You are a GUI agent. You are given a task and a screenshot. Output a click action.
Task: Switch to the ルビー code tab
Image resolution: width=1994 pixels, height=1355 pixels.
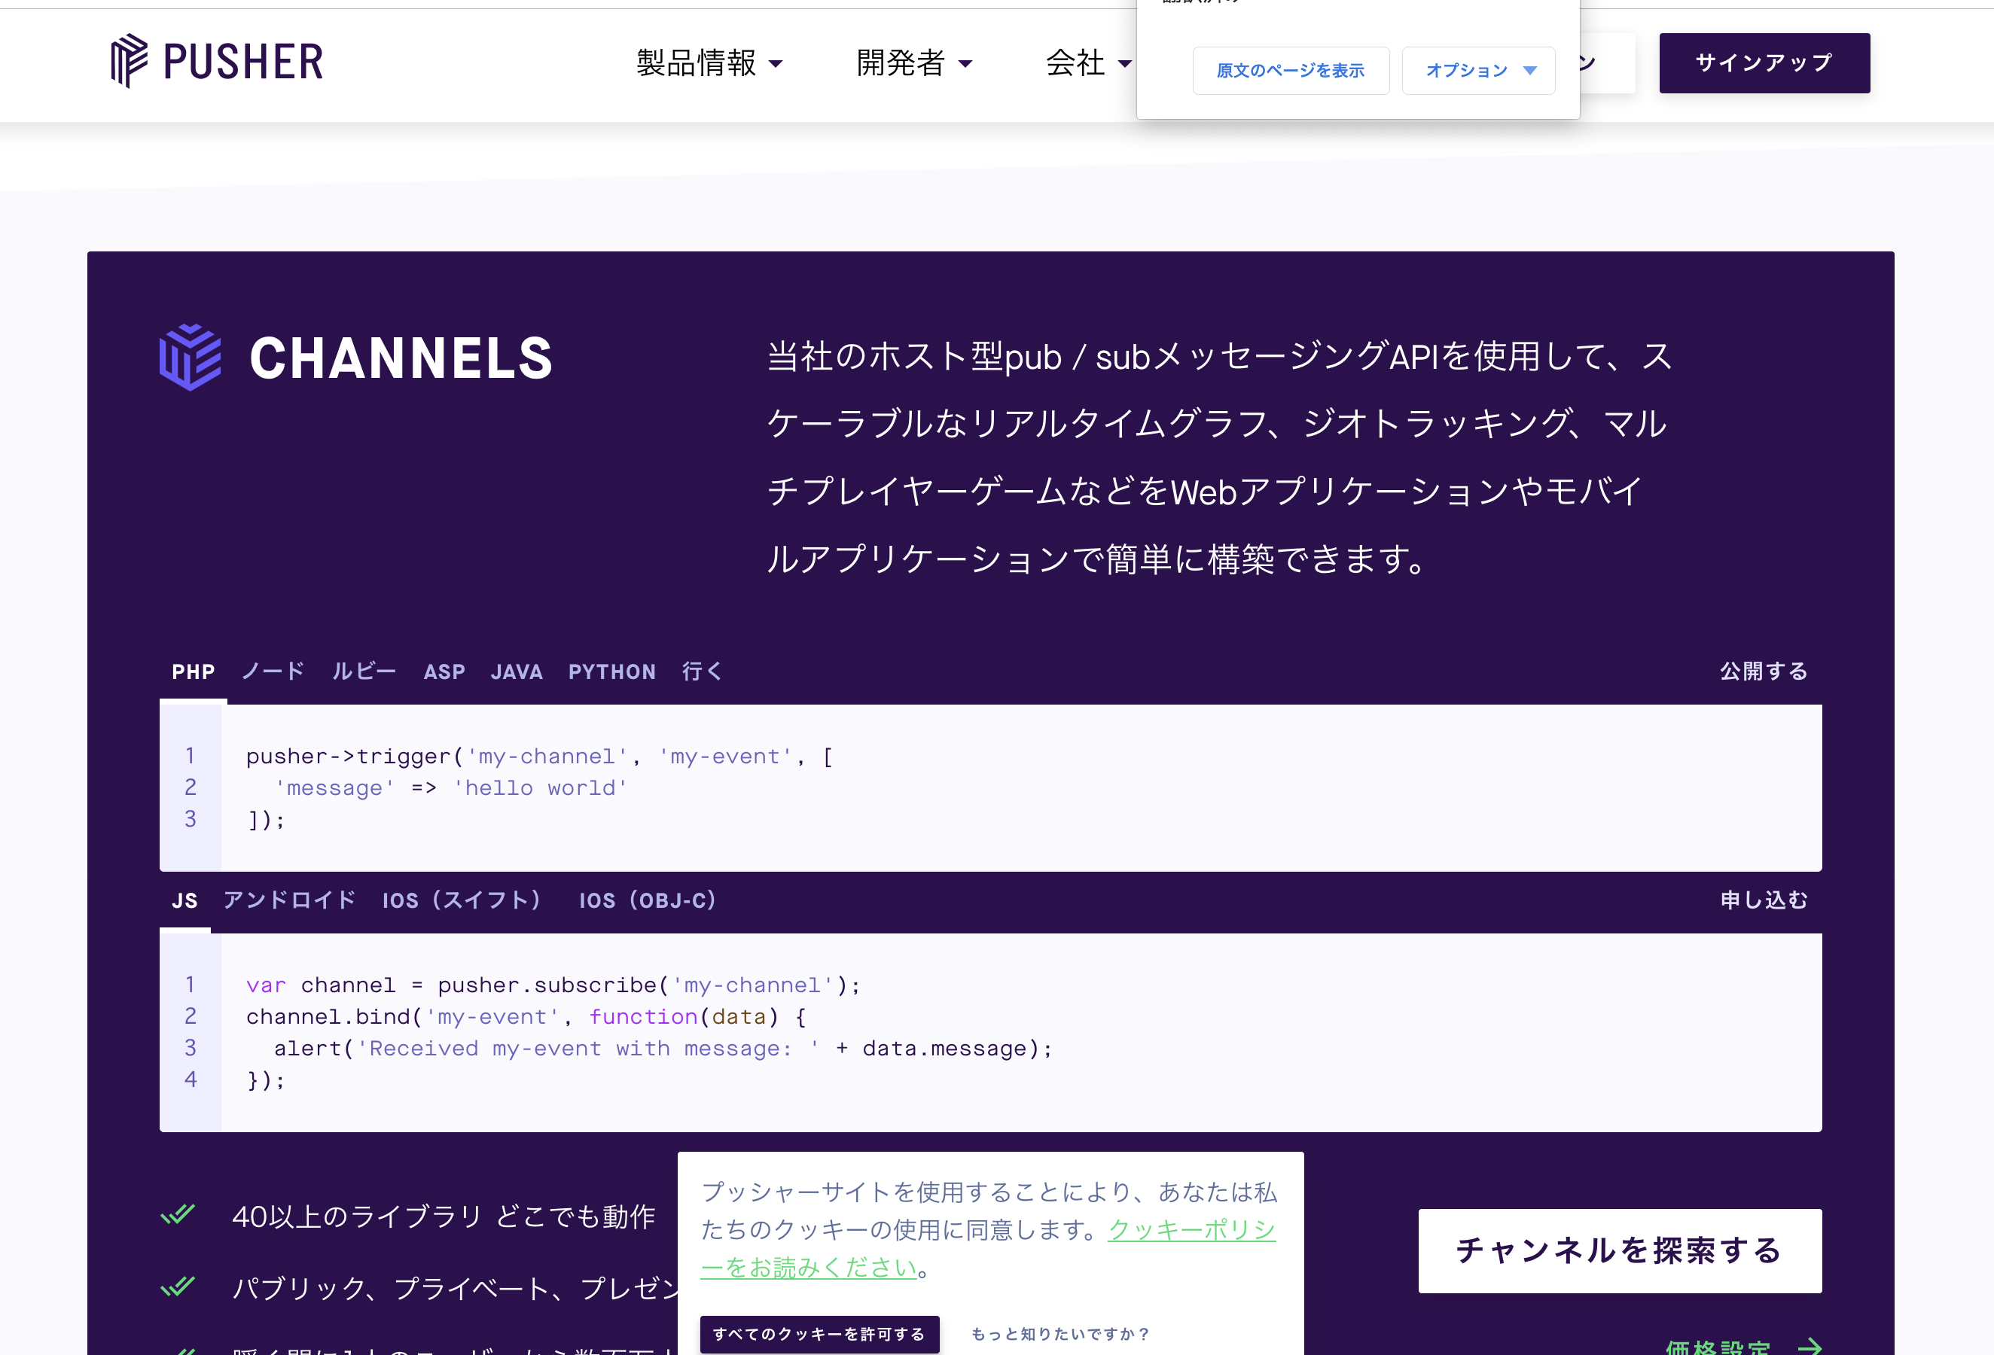(364, 671)
